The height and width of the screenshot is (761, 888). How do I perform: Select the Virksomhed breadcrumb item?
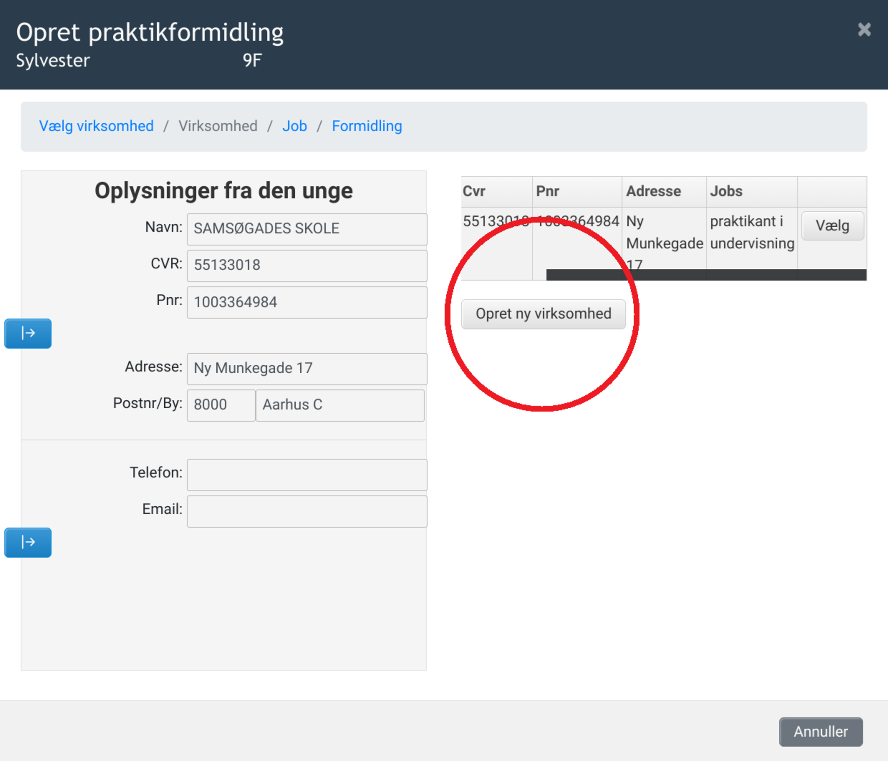(x=218, y=126)
